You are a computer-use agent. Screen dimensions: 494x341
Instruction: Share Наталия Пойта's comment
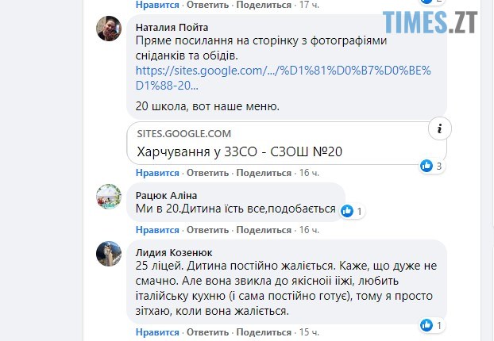point(265,172)
